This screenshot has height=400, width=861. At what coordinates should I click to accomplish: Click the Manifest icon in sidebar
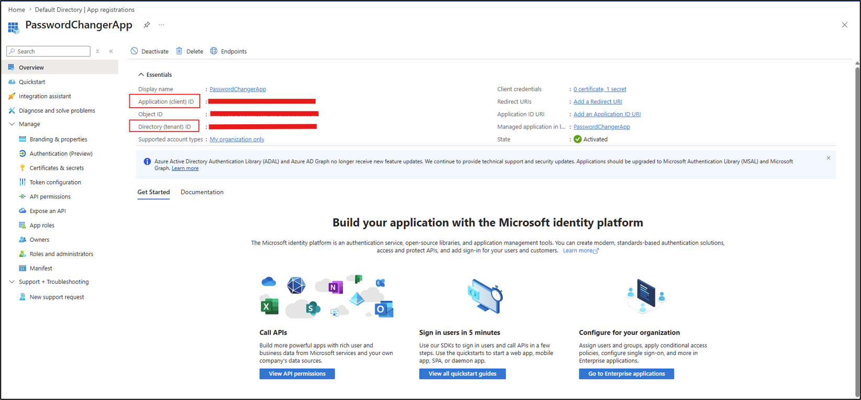point(22,268)
